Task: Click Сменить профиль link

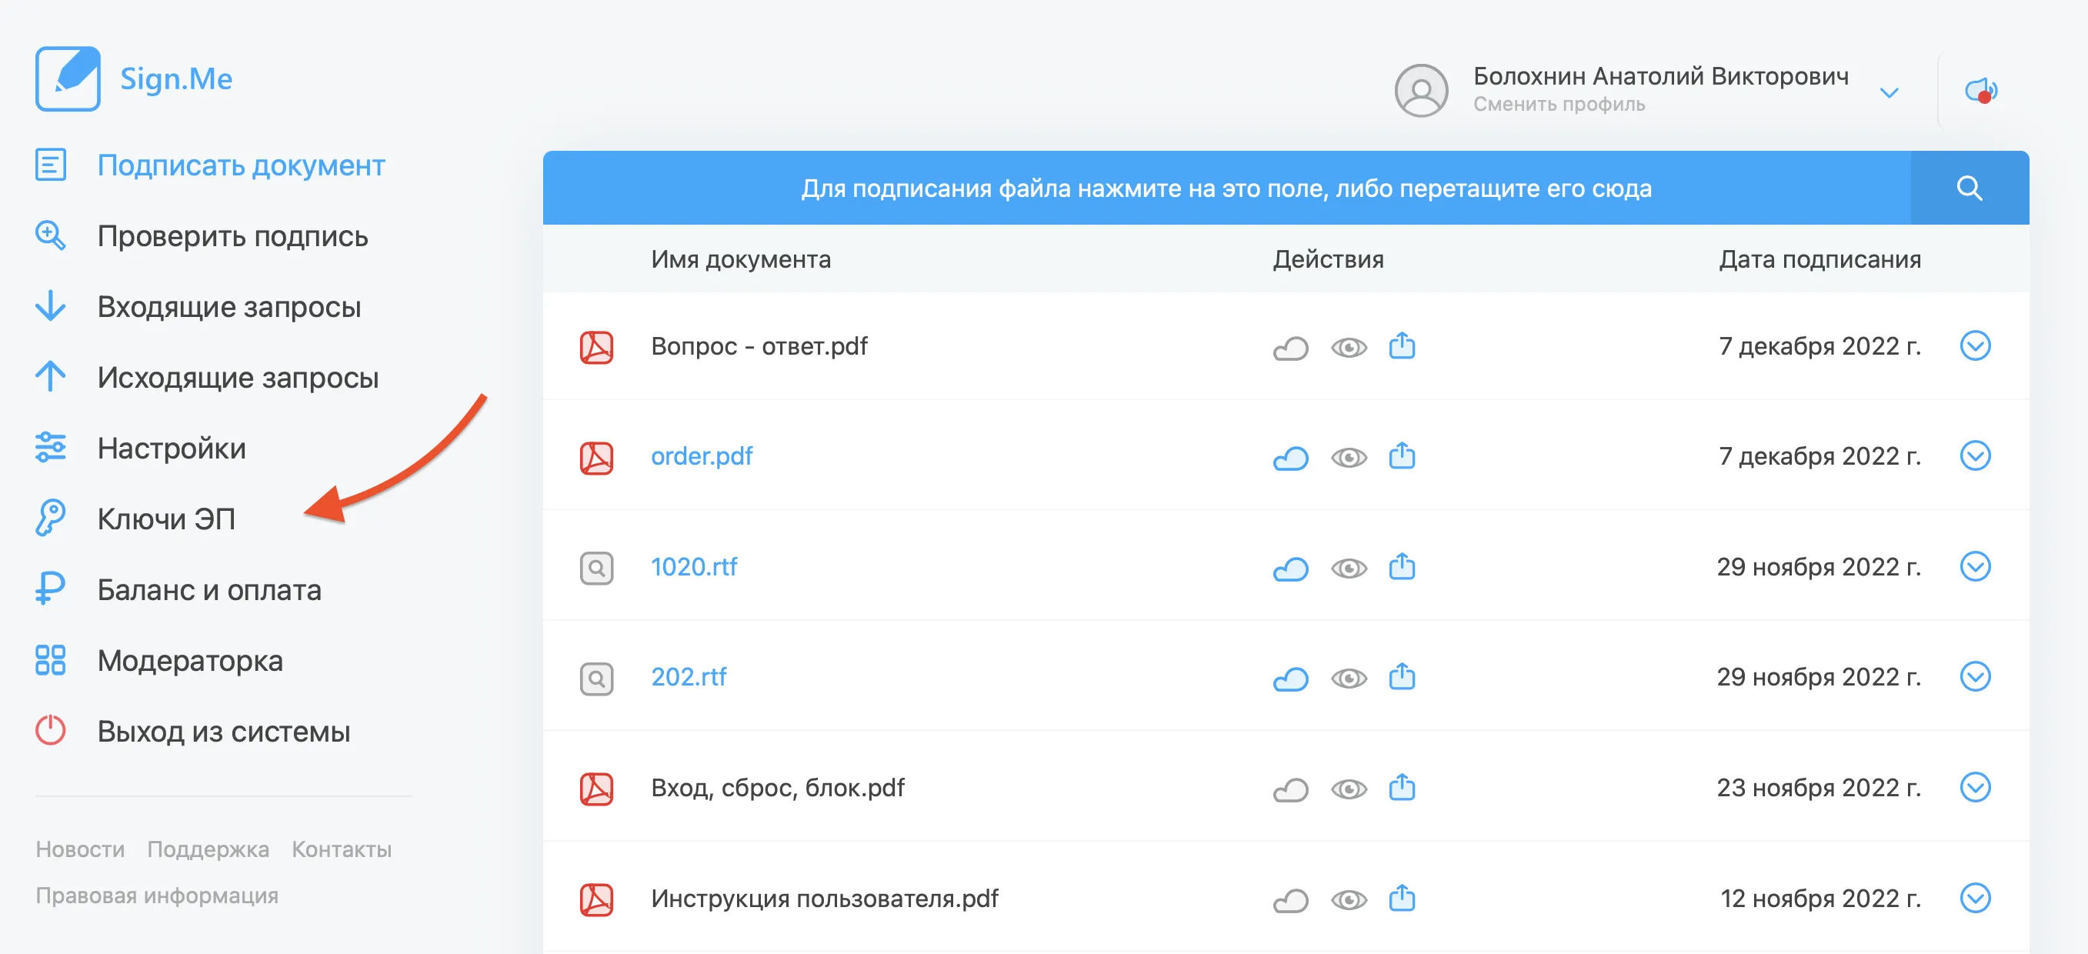Action: coord(1559,105)
